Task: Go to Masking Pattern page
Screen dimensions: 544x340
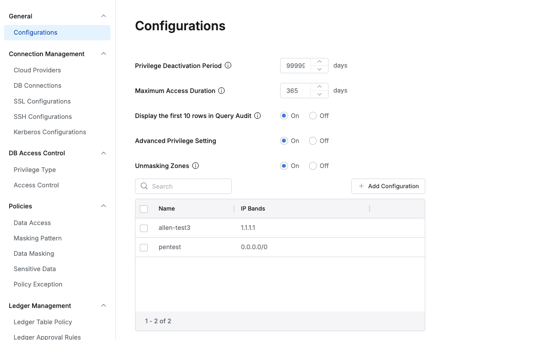Action: click(x=37, y=238)
